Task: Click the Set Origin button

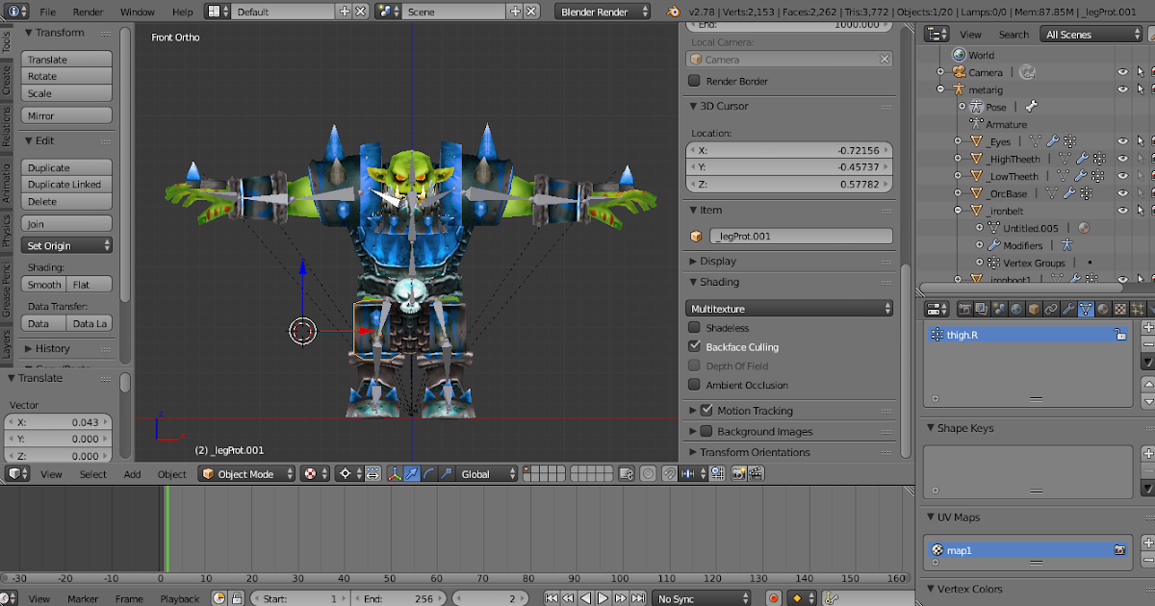Action: (65, 244)
